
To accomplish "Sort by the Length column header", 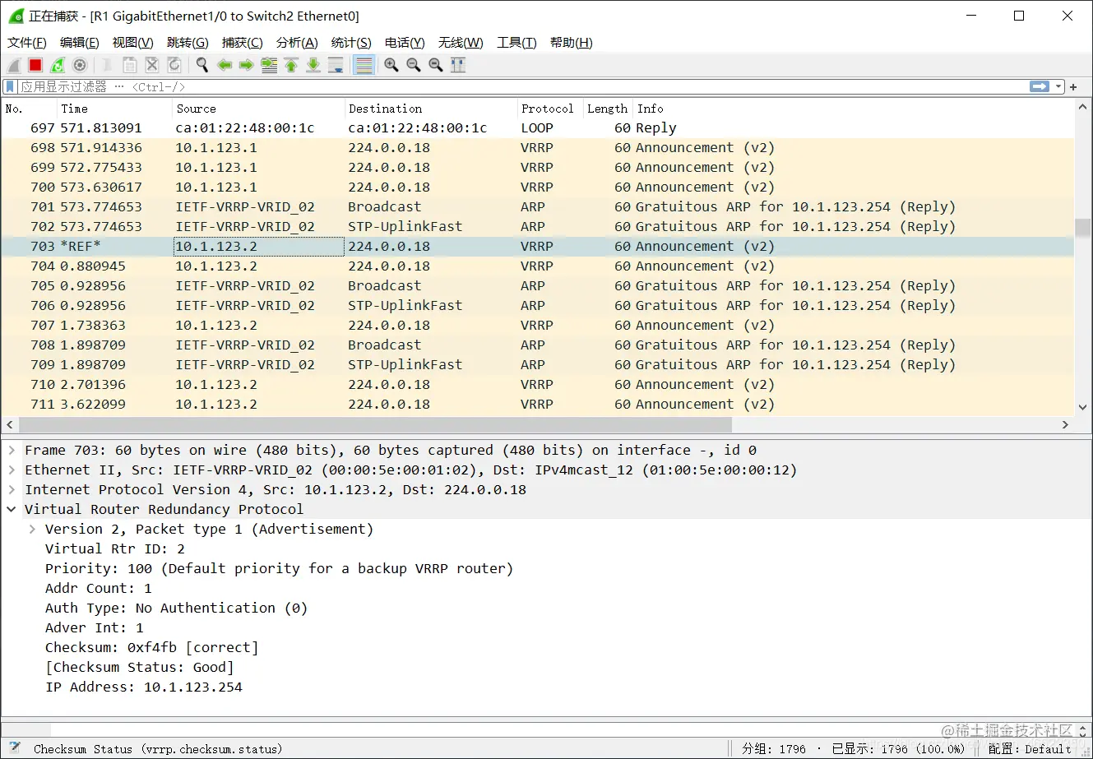I will tap(608, 109).
